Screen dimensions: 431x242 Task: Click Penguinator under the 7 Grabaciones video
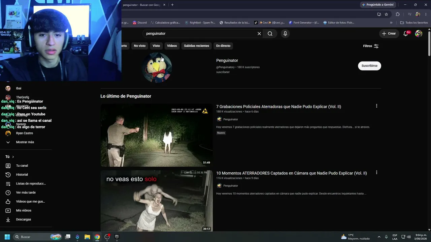[230, 119]
